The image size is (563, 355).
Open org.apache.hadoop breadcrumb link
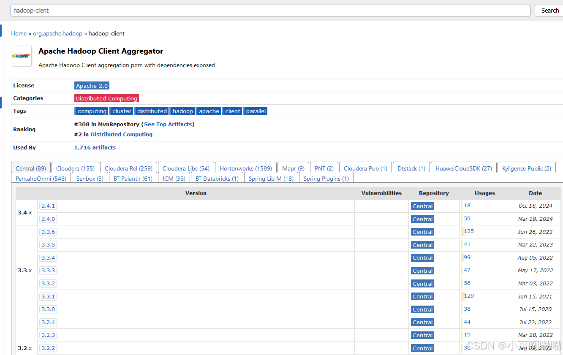pyautogui.click(x=58, y=33)
